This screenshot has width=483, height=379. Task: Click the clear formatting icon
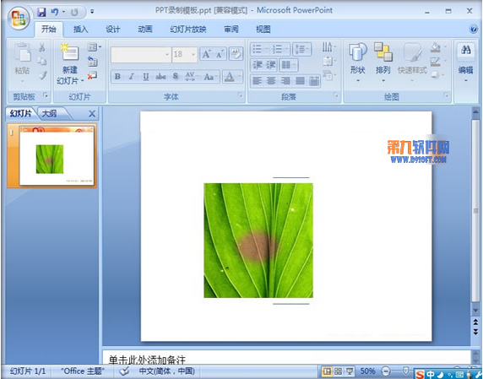point(236,54)
